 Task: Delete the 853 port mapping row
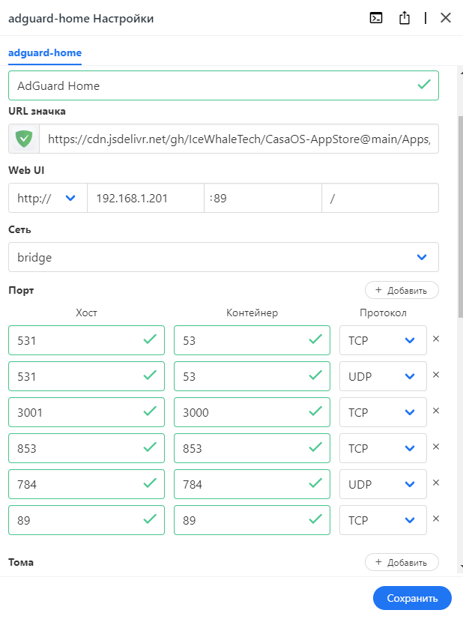pyautogui.click(x=436, y=447)
